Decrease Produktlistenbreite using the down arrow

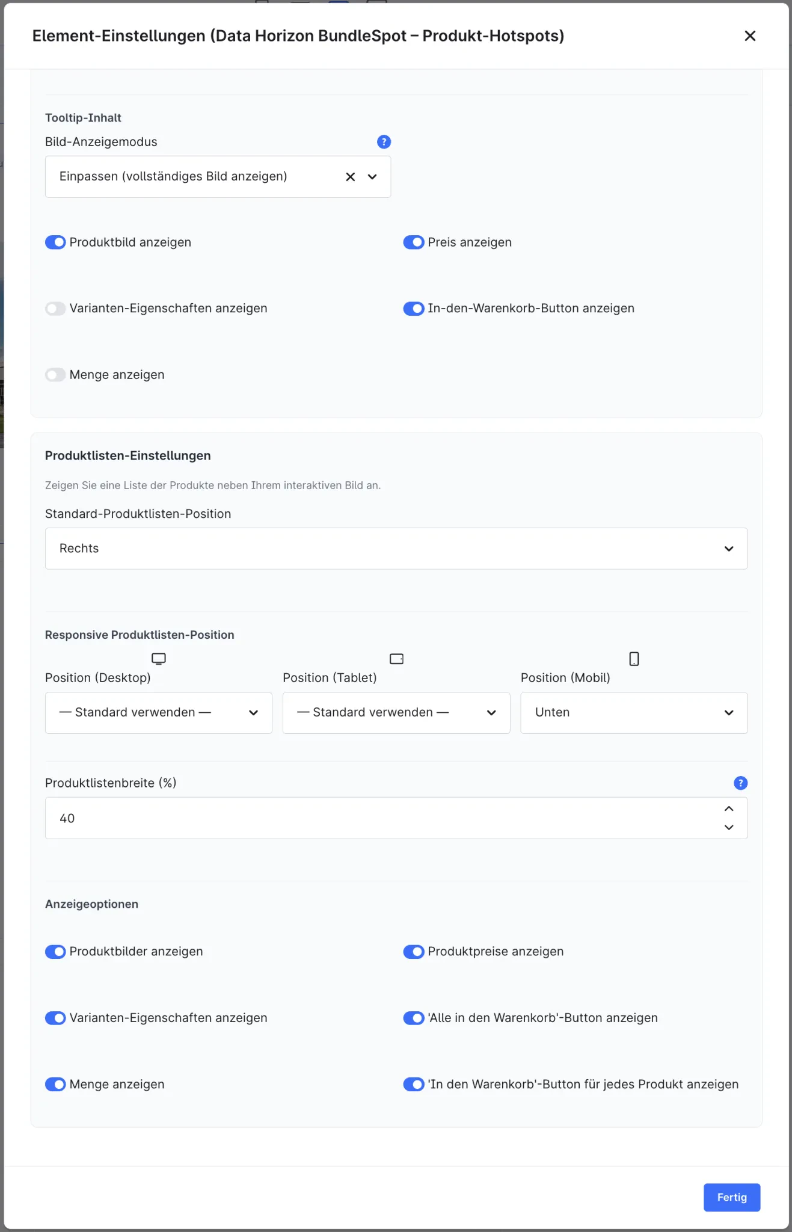click(x=729, y=828)
